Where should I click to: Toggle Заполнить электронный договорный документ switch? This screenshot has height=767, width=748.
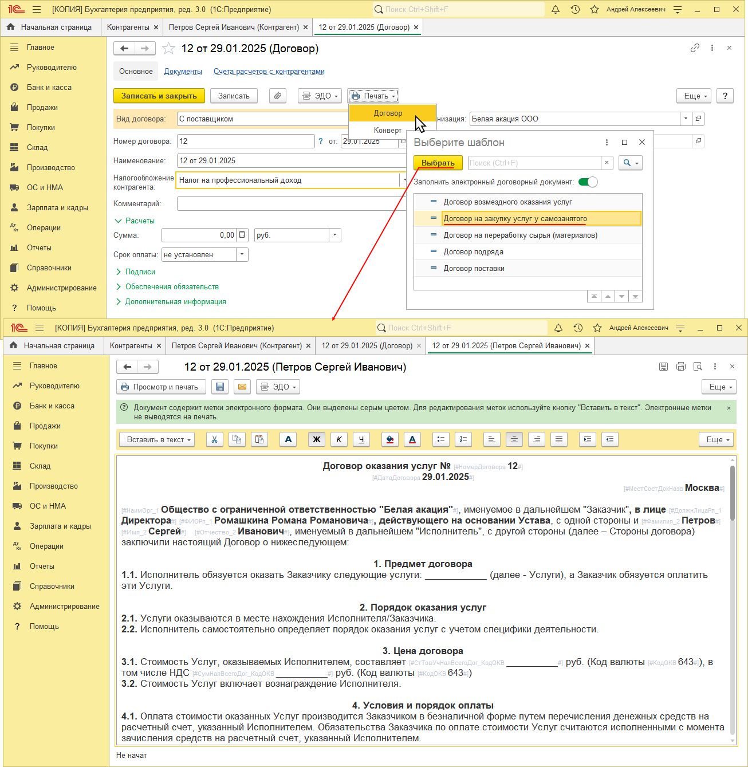pos(588,182)
